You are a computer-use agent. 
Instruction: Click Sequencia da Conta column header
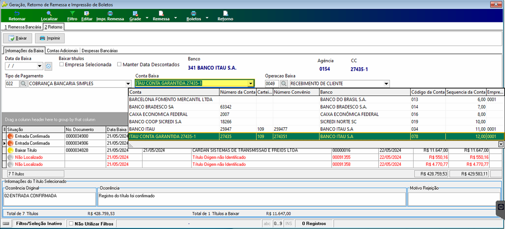(465, 92)
